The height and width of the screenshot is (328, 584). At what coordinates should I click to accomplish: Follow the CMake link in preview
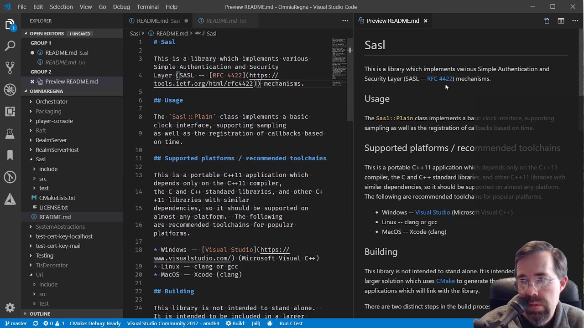coord(445,281)
